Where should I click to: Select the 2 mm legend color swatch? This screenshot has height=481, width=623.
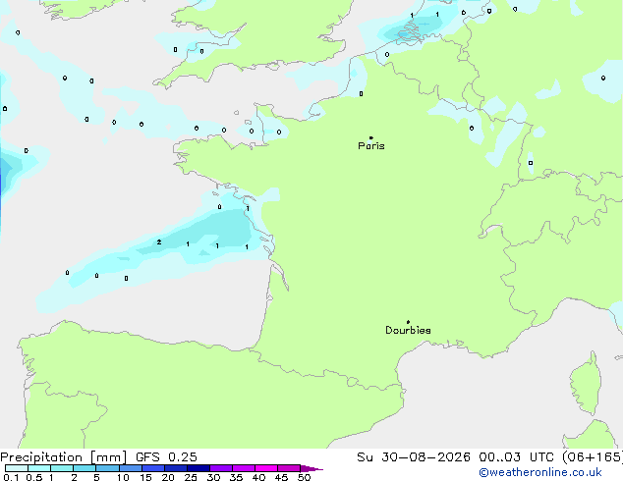pyautogui.click(x=85, y=468)
